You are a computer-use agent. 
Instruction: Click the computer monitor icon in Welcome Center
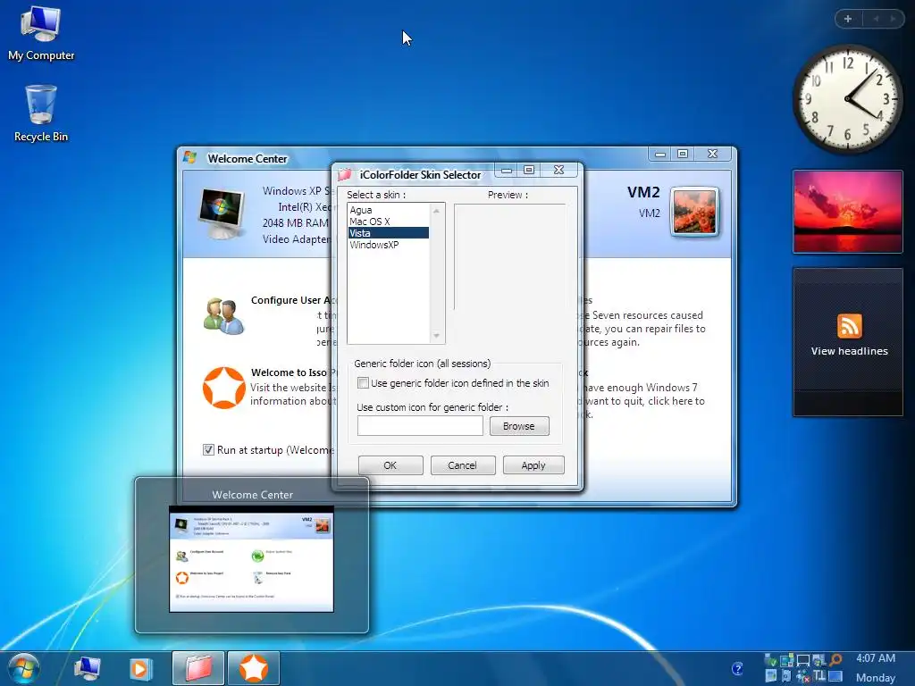click(222, 213)
